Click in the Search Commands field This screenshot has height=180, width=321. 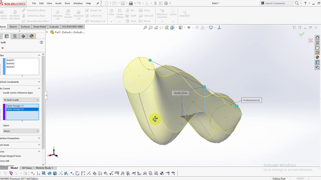pos(279,3)
